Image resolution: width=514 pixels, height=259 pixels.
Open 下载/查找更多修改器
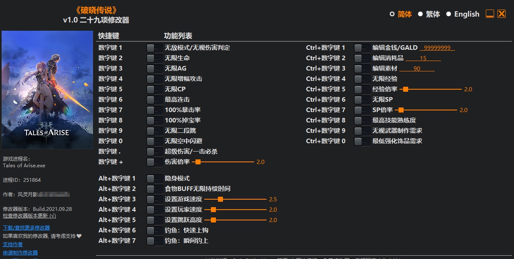[x=26, y=228]
